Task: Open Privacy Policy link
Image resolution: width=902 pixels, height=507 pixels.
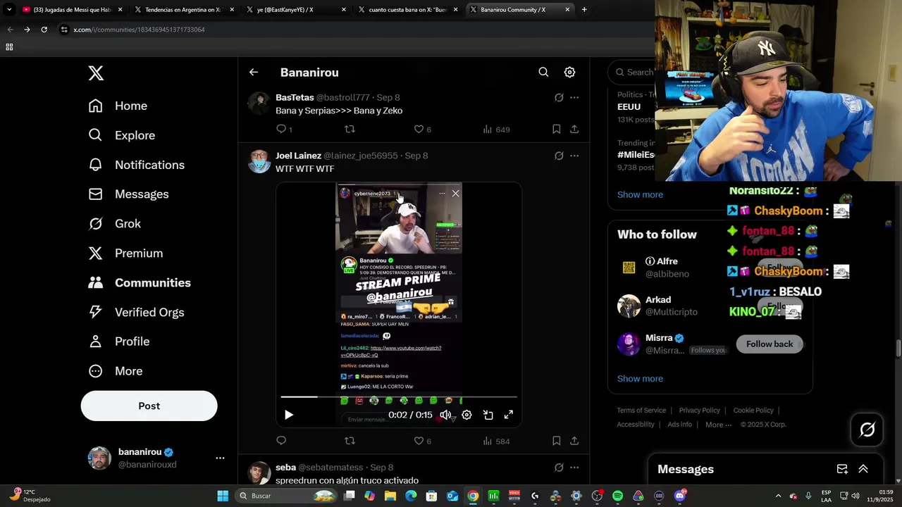Action: point(699,411)
